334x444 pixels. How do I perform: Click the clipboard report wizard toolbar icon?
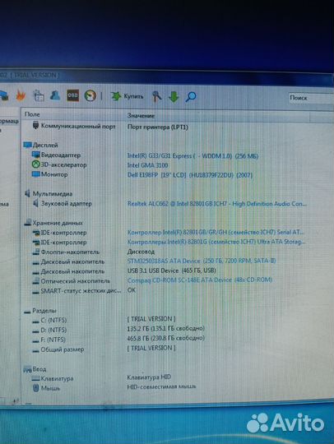coord(39,95)
